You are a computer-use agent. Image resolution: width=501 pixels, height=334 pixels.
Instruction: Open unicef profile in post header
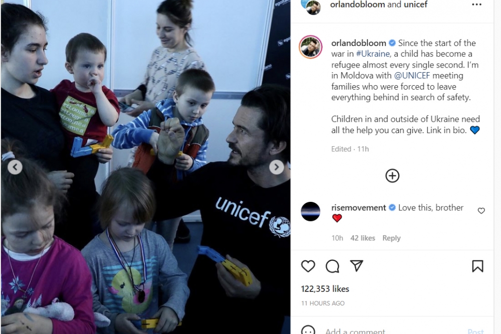click(415, 5)
